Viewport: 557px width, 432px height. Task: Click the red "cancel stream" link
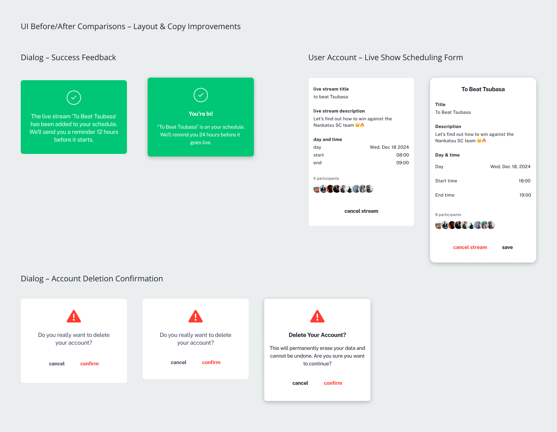pos(470,247)
